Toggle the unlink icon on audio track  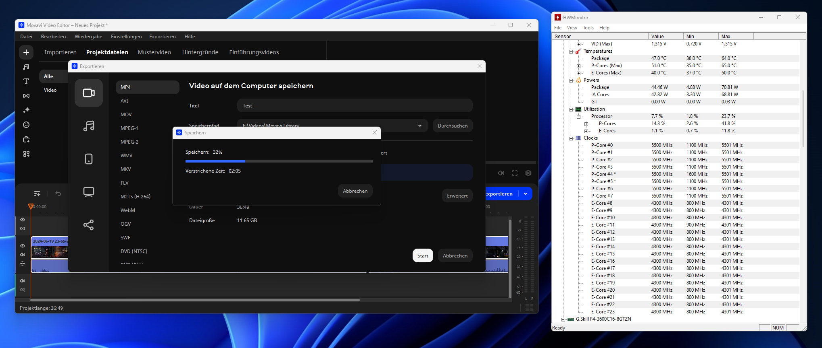click(23, 290)
